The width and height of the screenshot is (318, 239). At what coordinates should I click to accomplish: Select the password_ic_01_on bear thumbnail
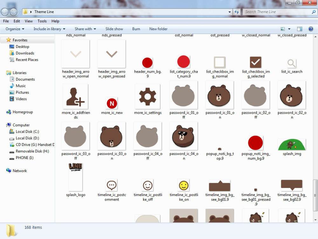point(220,95)
